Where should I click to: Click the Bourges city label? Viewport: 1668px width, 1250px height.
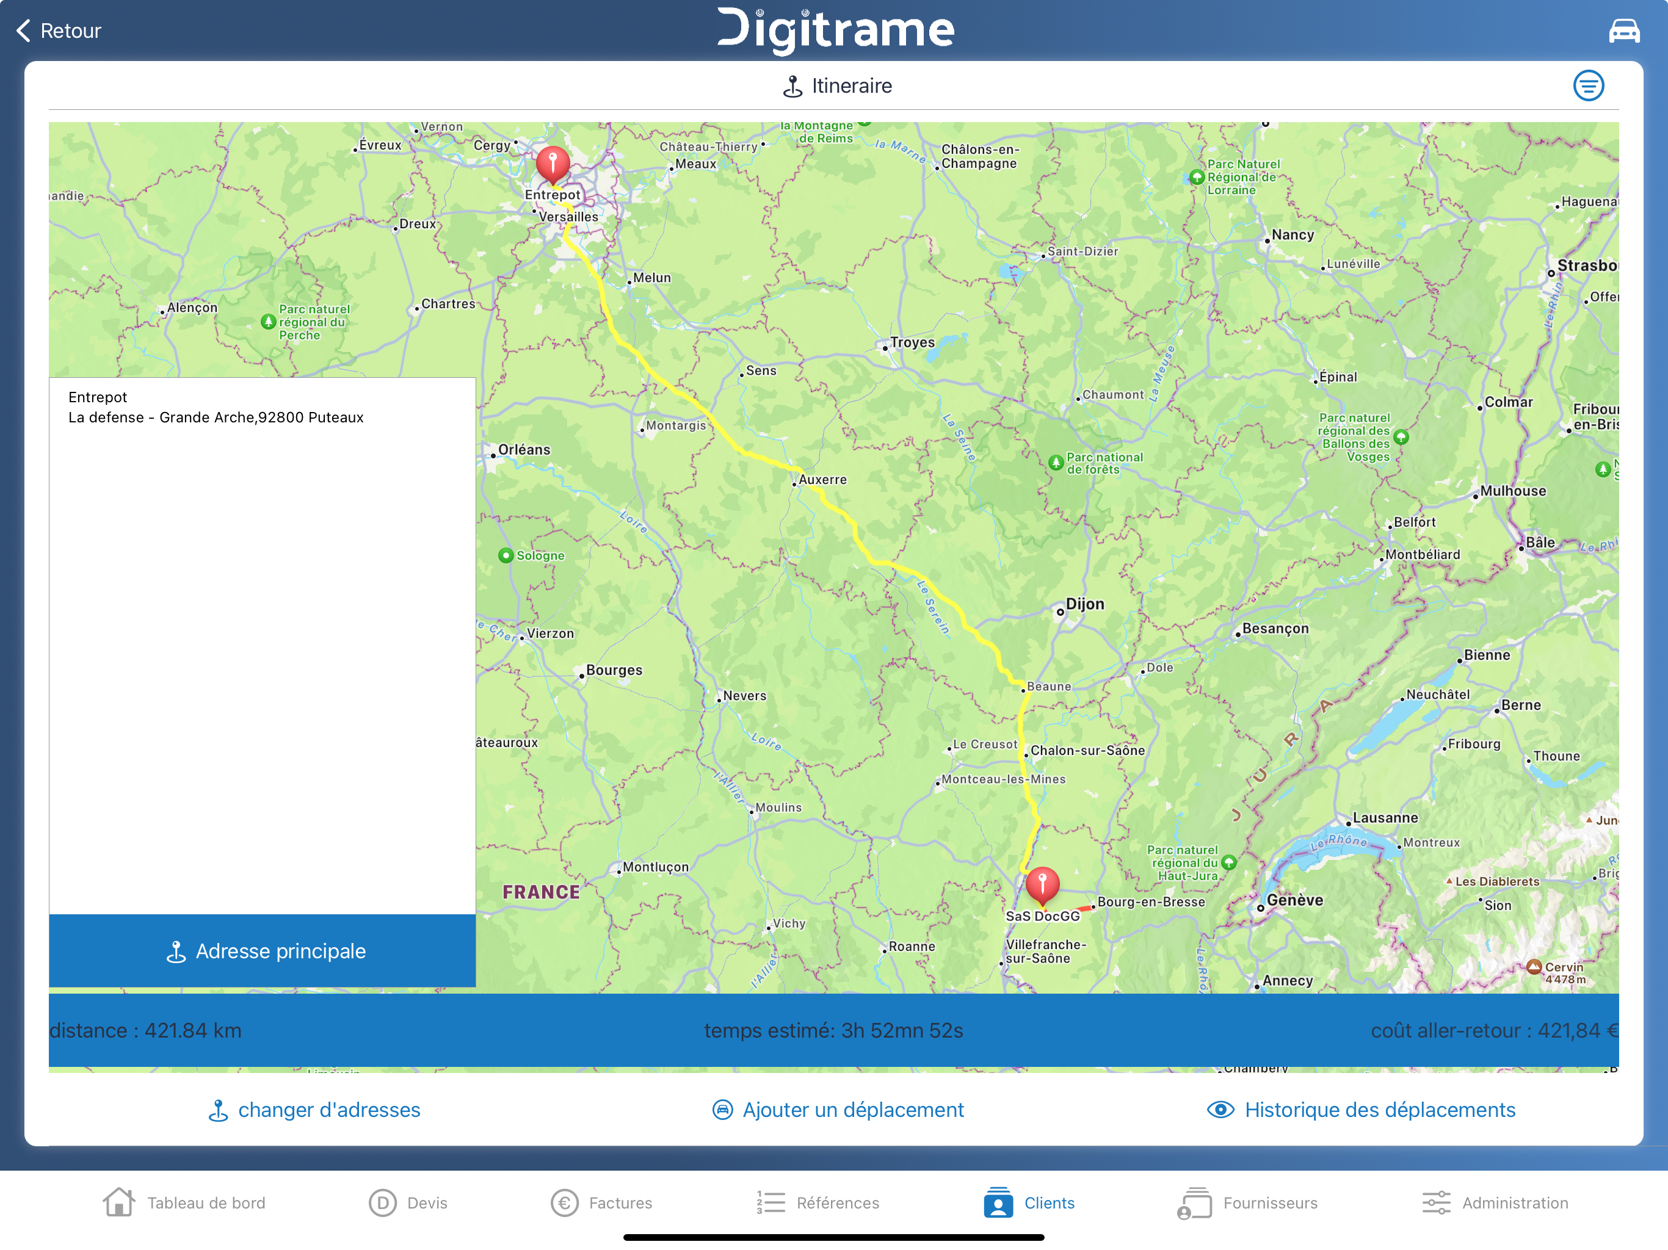pyautogui.click(x=614, y=670)
